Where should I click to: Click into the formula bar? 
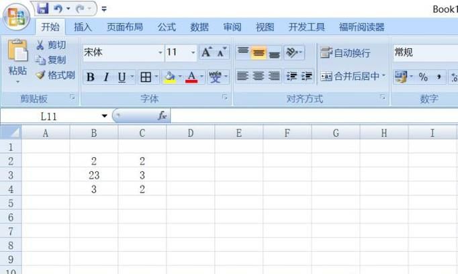314,116
